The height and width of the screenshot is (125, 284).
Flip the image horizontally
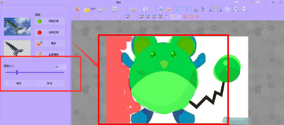tap(196, 9)
